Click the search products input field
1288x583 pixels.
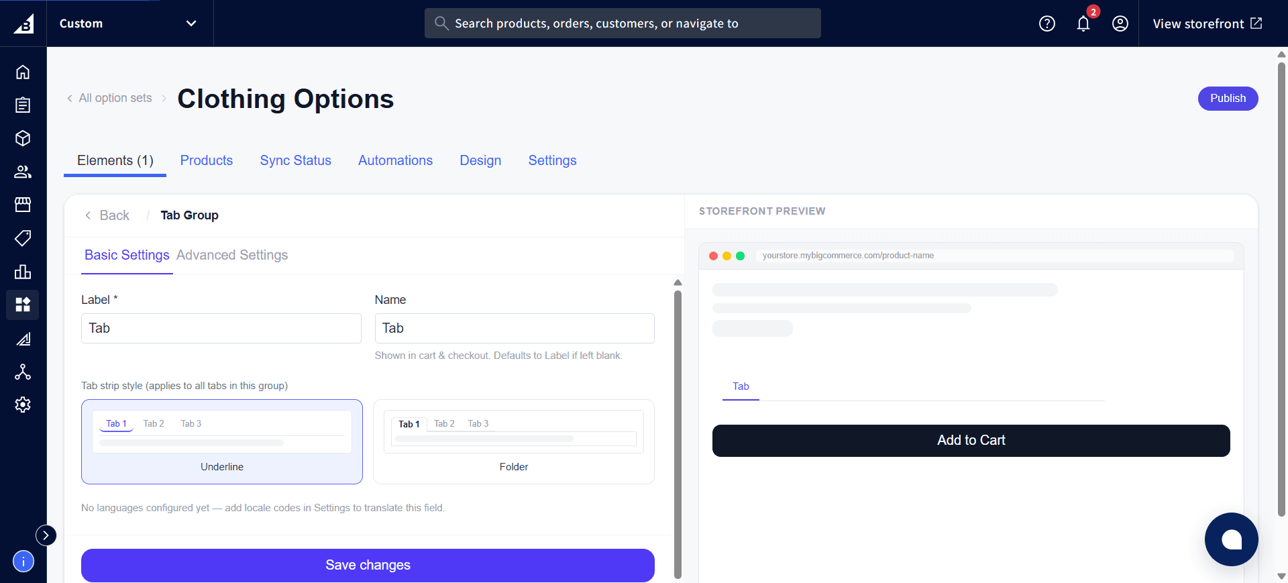point(623,23)
